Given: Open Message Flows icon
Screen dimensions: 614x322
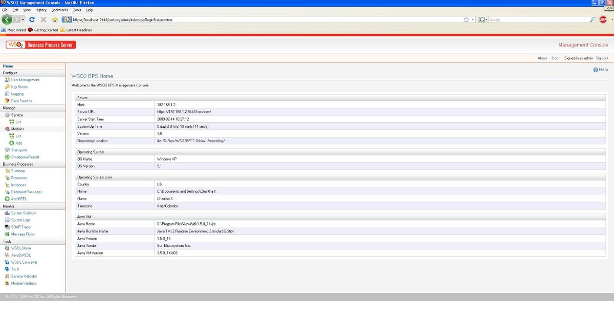Looking at the screenshot, I should tap(7, 234).
